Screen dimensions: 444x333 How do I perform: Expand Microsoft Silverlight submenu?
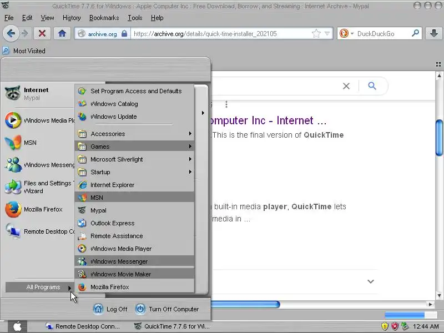pyautogui.click(x=135, y=159)
